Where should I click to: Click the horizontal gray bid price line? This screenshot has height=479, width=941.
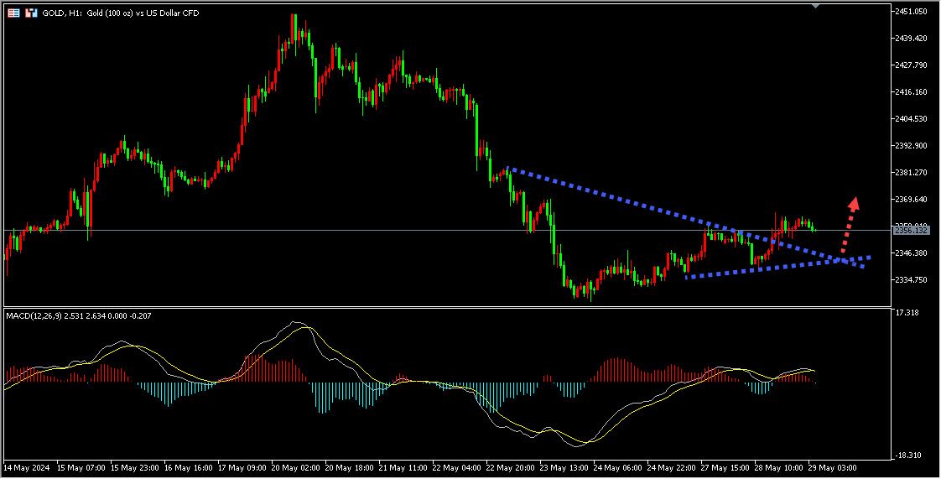click(x=335, y=230)
